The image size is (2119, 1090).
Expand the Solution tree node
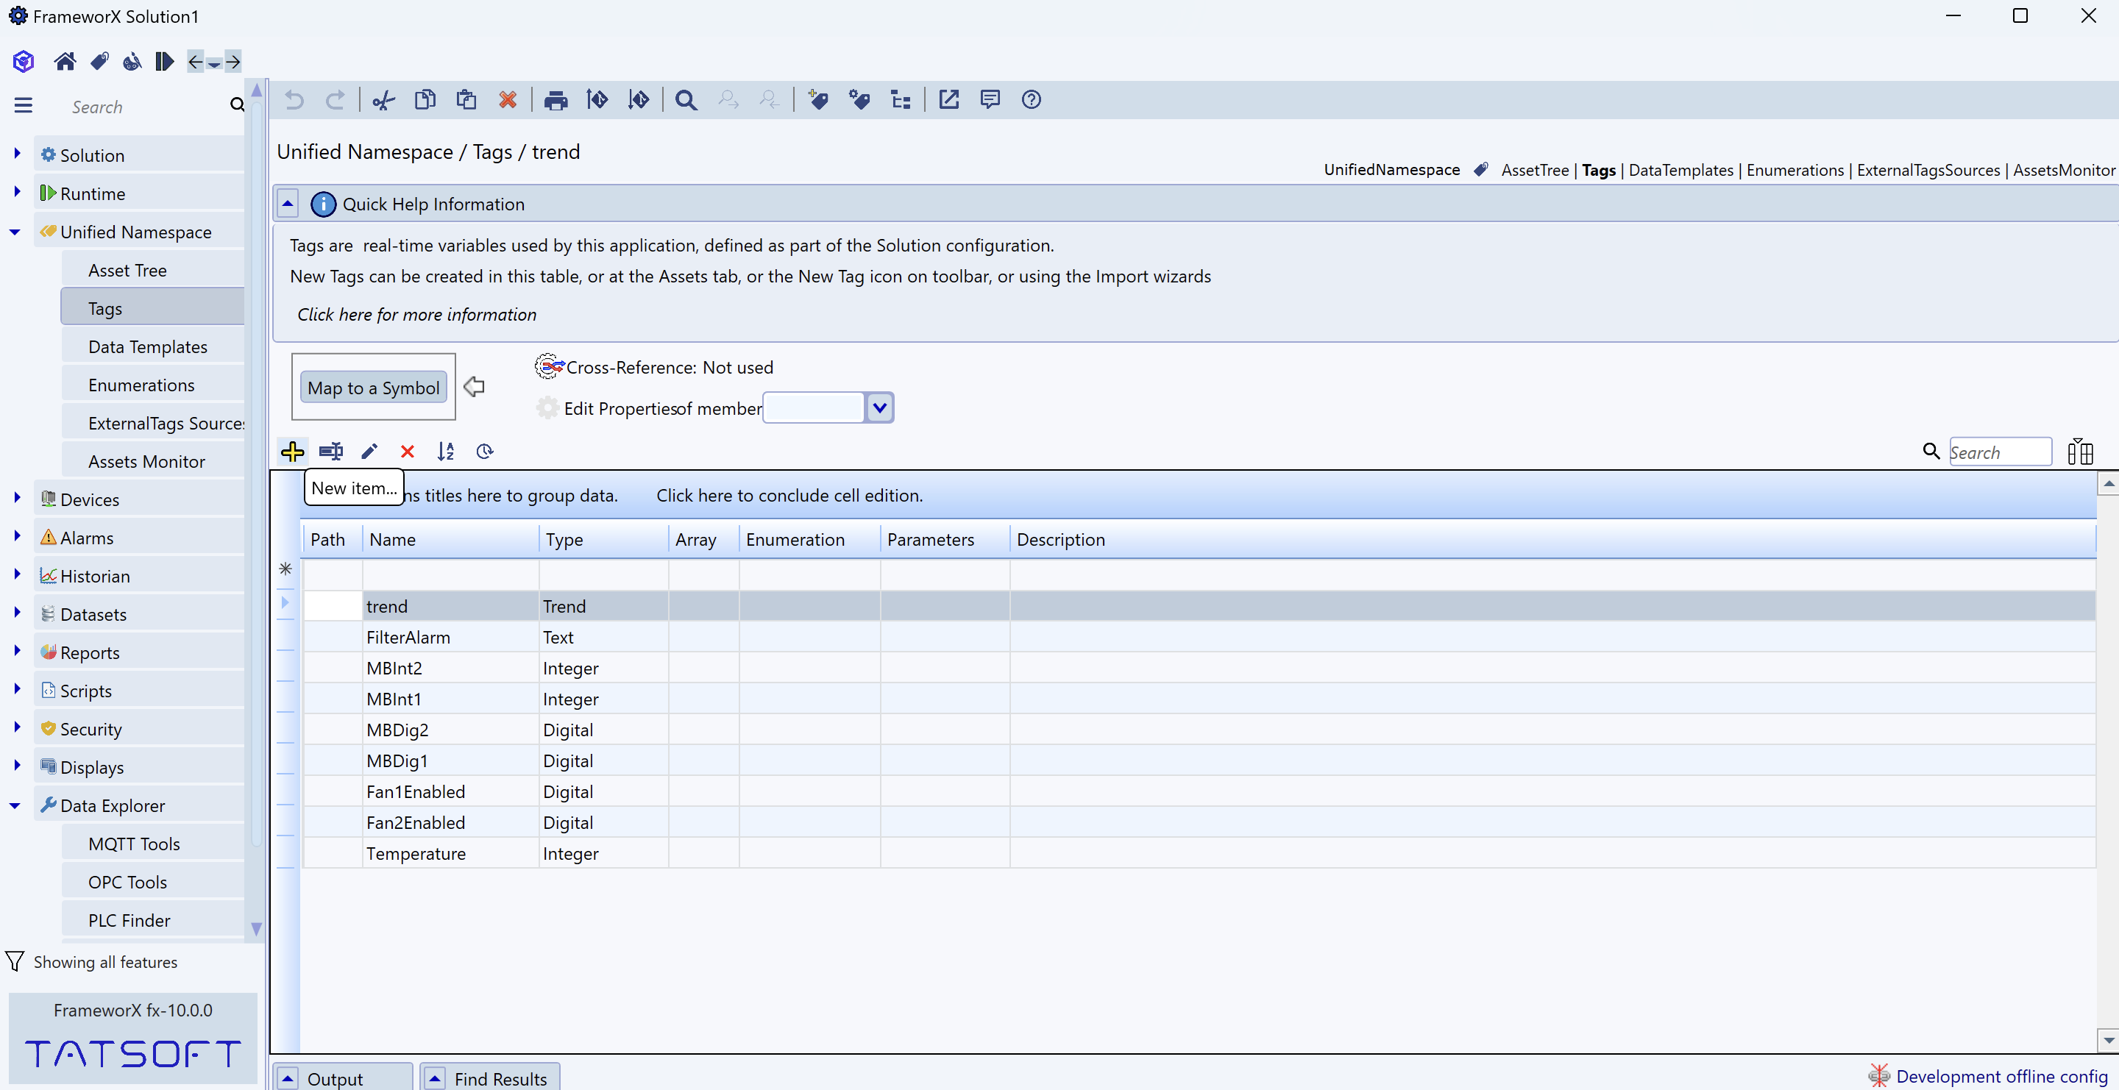[x=16, y=153]
